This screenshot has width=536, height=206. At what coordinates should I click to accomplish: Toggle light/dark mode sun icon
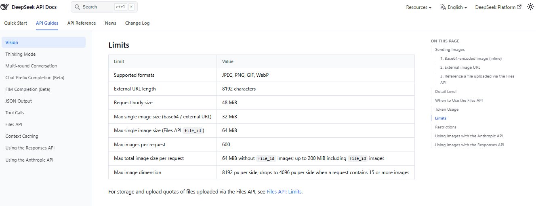[531, 7]
